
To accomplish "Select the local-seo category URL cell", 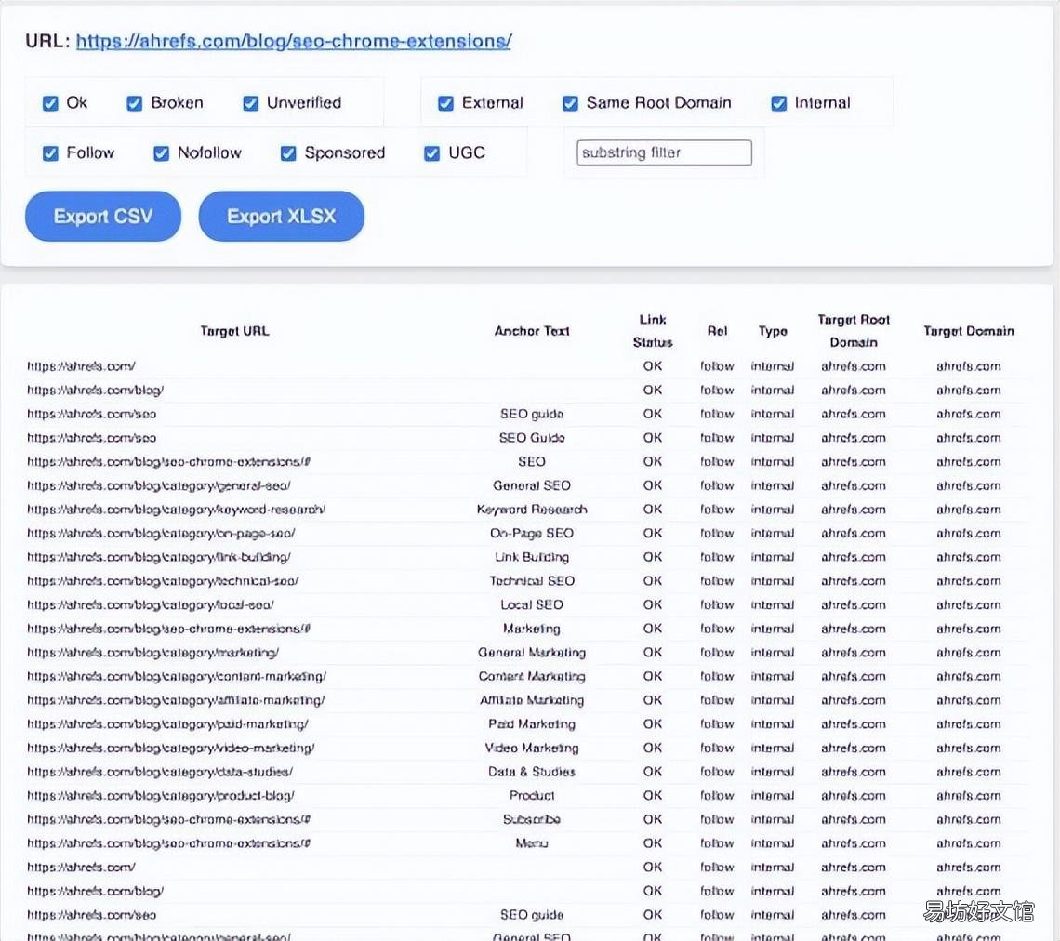I will (150, 605).
